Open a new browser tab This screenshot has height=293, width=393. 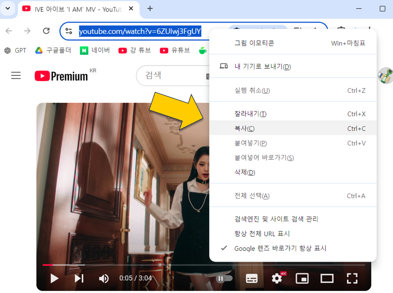tap(150, 9)
